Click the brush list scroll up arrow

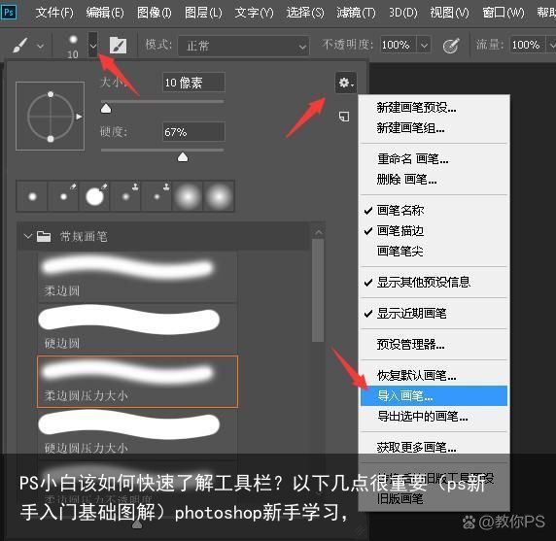(319, 232)
